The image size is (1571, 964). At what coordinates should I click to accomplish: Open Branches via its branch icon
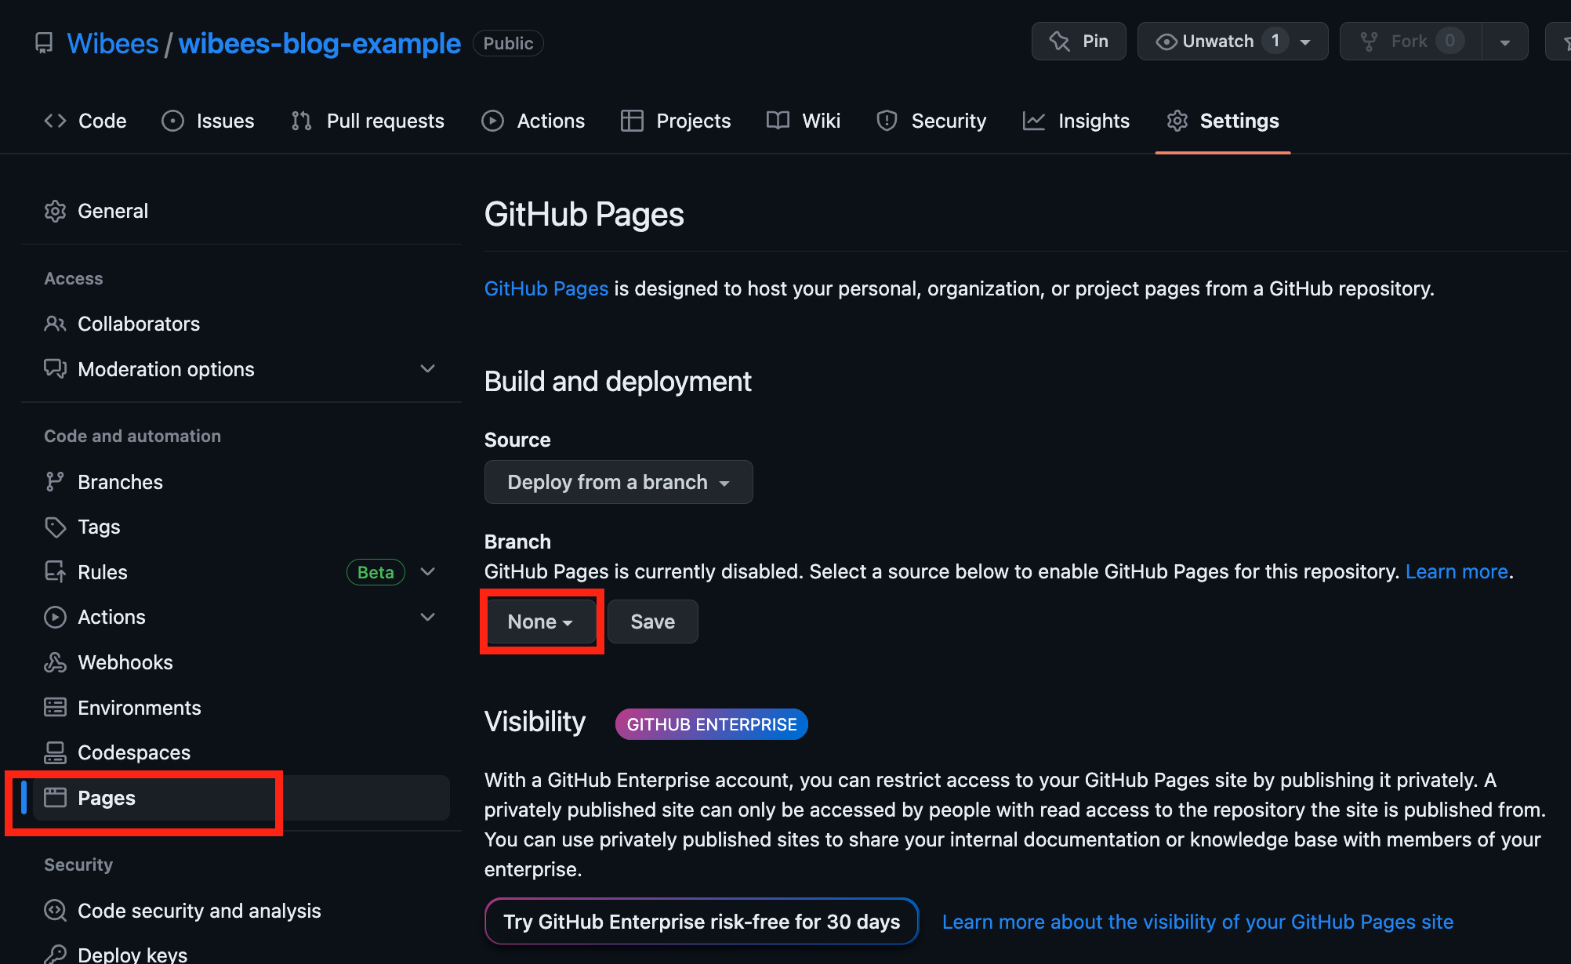55,482
